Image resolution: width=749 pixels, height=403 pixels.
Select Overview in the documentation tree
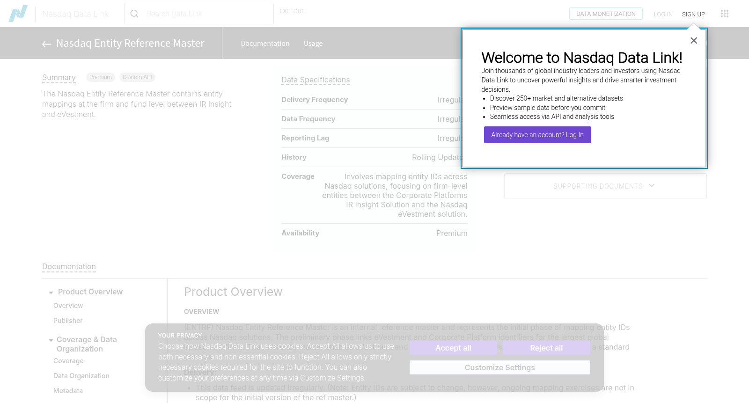click(x=68, y=306)
